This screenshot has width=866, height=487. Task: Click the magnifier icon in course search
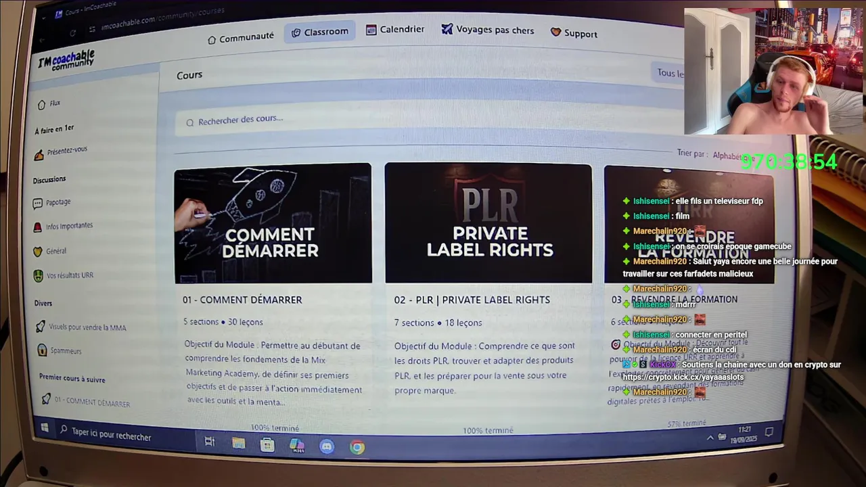190,122
